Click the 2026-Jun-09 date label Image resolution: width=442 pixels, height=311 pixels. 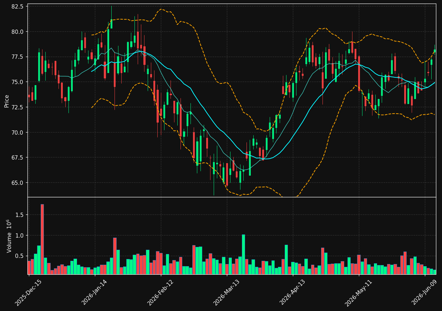coord(425,292)
